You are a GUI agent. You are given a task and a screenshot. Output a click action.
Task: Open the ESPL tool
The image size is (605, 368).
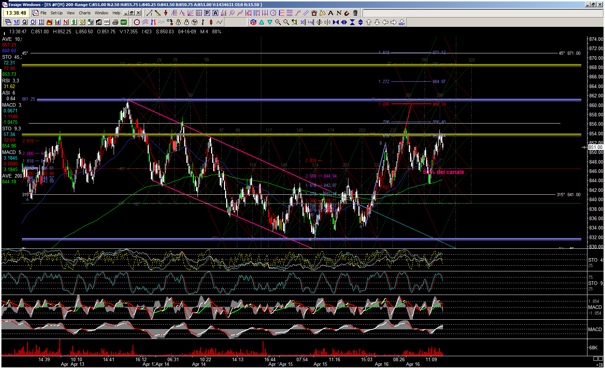pyautogui.click(x=107, y=22)
